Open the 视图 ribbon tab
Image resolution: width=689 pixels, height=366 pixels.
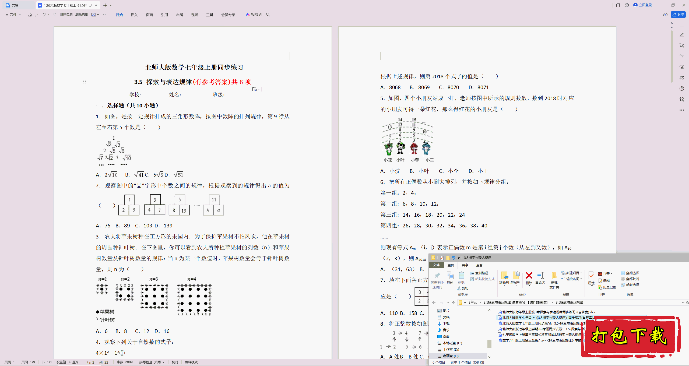[x=194, y=15]
